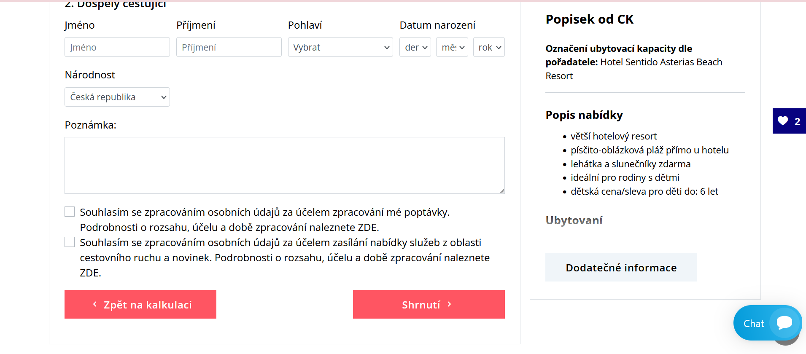Open the Chat bubble icon
The image size is (806, 354).
[x=784, y=323]
